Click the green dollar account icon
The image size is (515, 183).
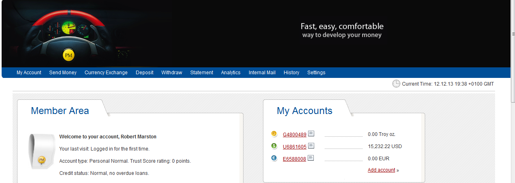(x=274, y=146)
